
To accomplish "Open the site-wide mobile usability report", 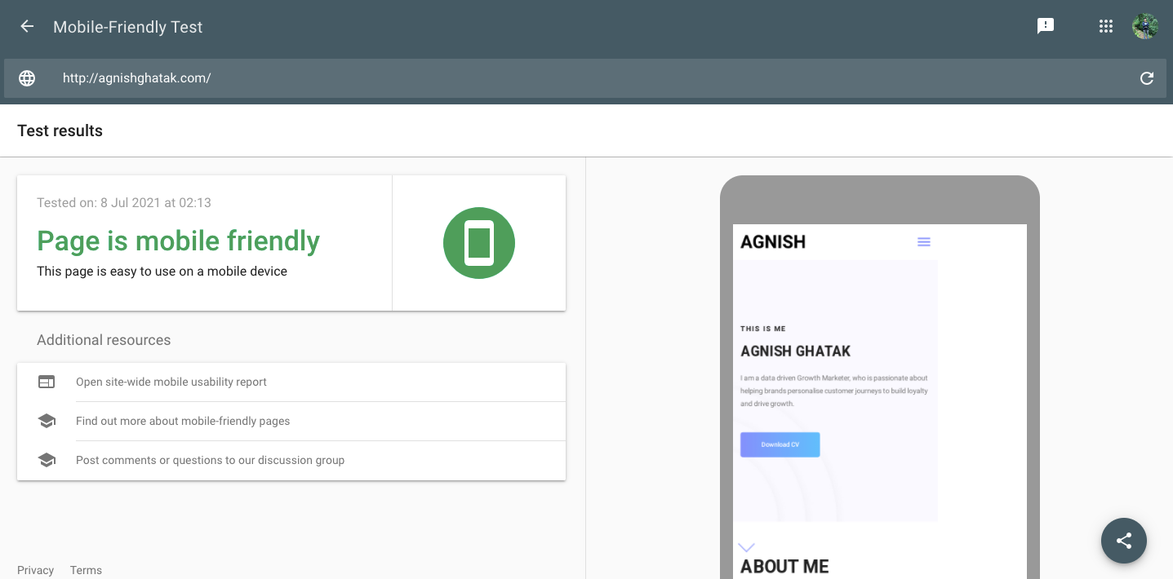I will point(171,382).
